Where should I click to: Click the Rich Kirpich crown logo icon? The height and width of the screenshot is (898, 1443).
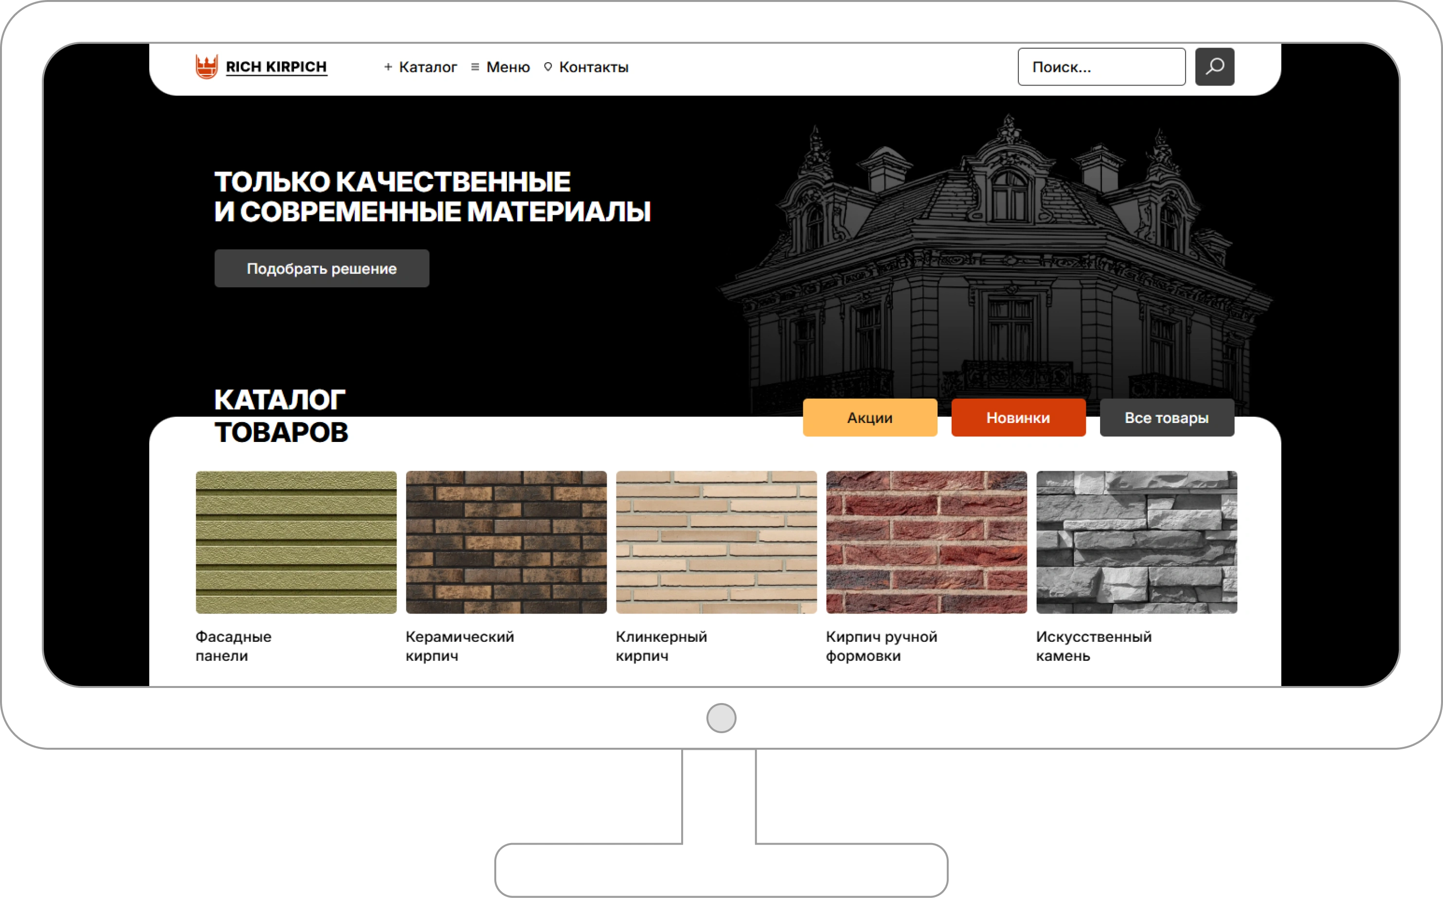pyautogui.click(x=206, y=67)
